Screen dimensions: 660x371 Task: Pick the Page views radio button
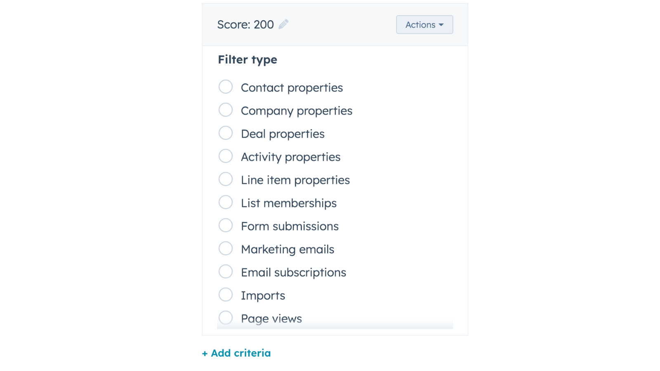tap(226, 318)
